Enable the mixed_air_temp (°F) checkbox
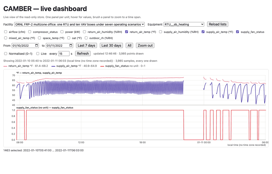This screenshot has height=174, width=272. [x=6, y=38]
